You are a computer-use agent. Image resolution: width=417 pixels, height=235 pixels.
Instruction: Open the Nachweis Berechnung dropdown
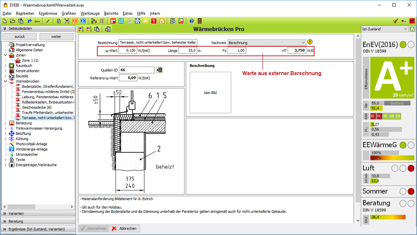267,42
